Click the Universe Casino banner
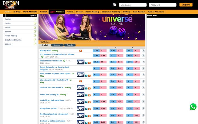Image resolution: width=198 pixels, height=124 pixels. tap(92, 27)
